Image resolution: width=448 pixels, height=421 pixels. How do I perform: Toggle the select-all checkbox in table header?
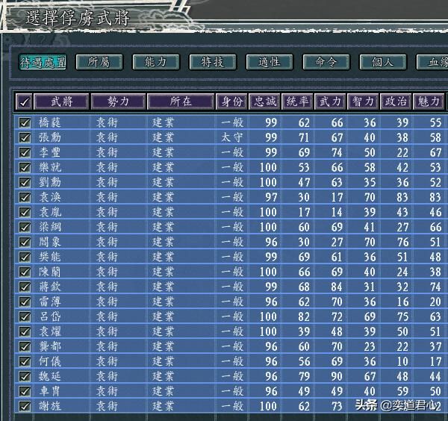pyautogui.click(x=24, y=102)
